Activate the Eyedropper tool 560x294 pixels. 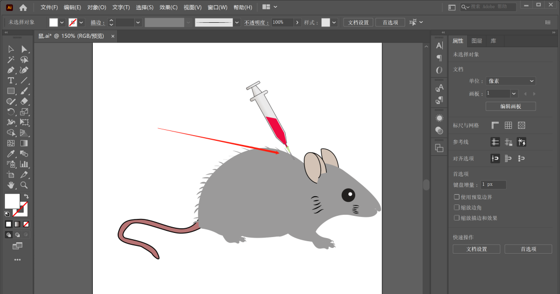click(11, 154)
